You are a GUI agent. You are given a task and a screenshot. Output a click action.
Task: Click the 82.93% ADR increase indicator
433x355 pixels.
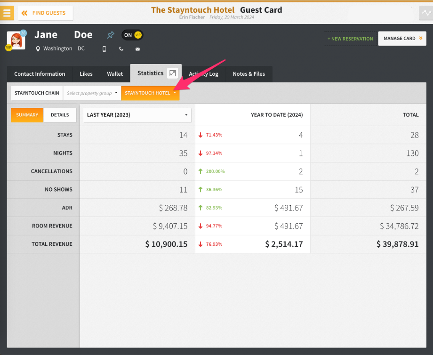click(210, 208)
